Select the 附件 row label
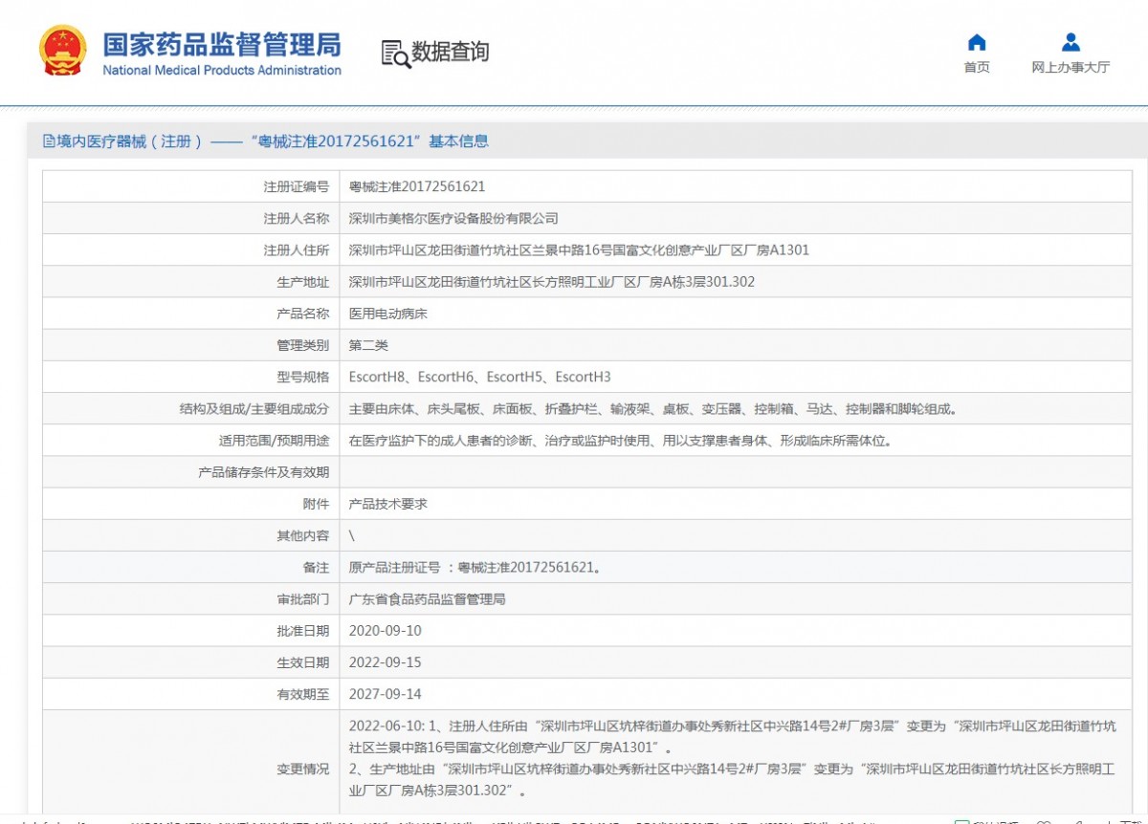1148x824 pixels. pyautogui.click(x=316, y=504)
